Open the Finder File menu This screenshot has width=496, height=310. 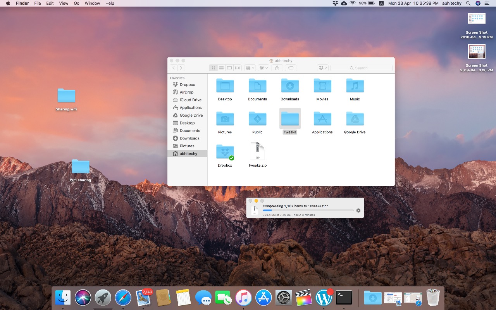tap(37, 3)
